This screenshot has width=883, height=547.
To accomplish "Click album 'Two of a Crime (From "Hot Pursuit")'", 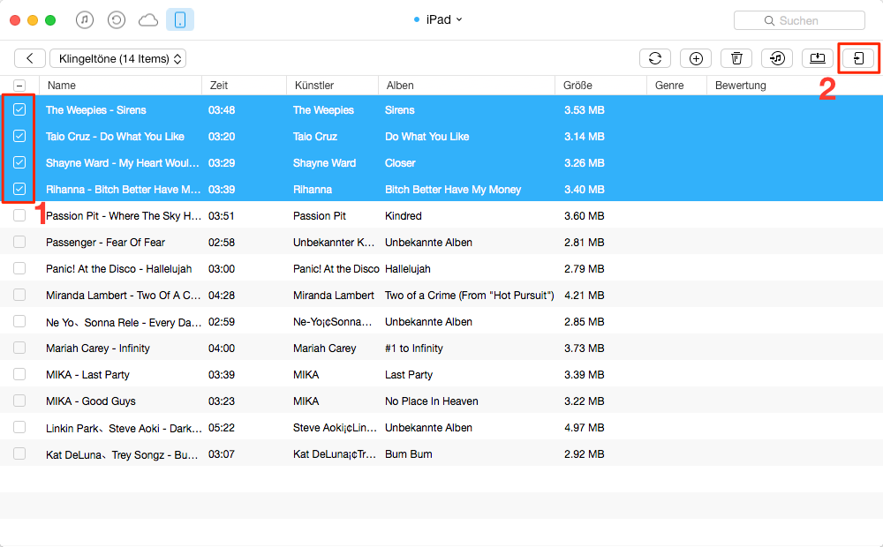I will [469, 296].
